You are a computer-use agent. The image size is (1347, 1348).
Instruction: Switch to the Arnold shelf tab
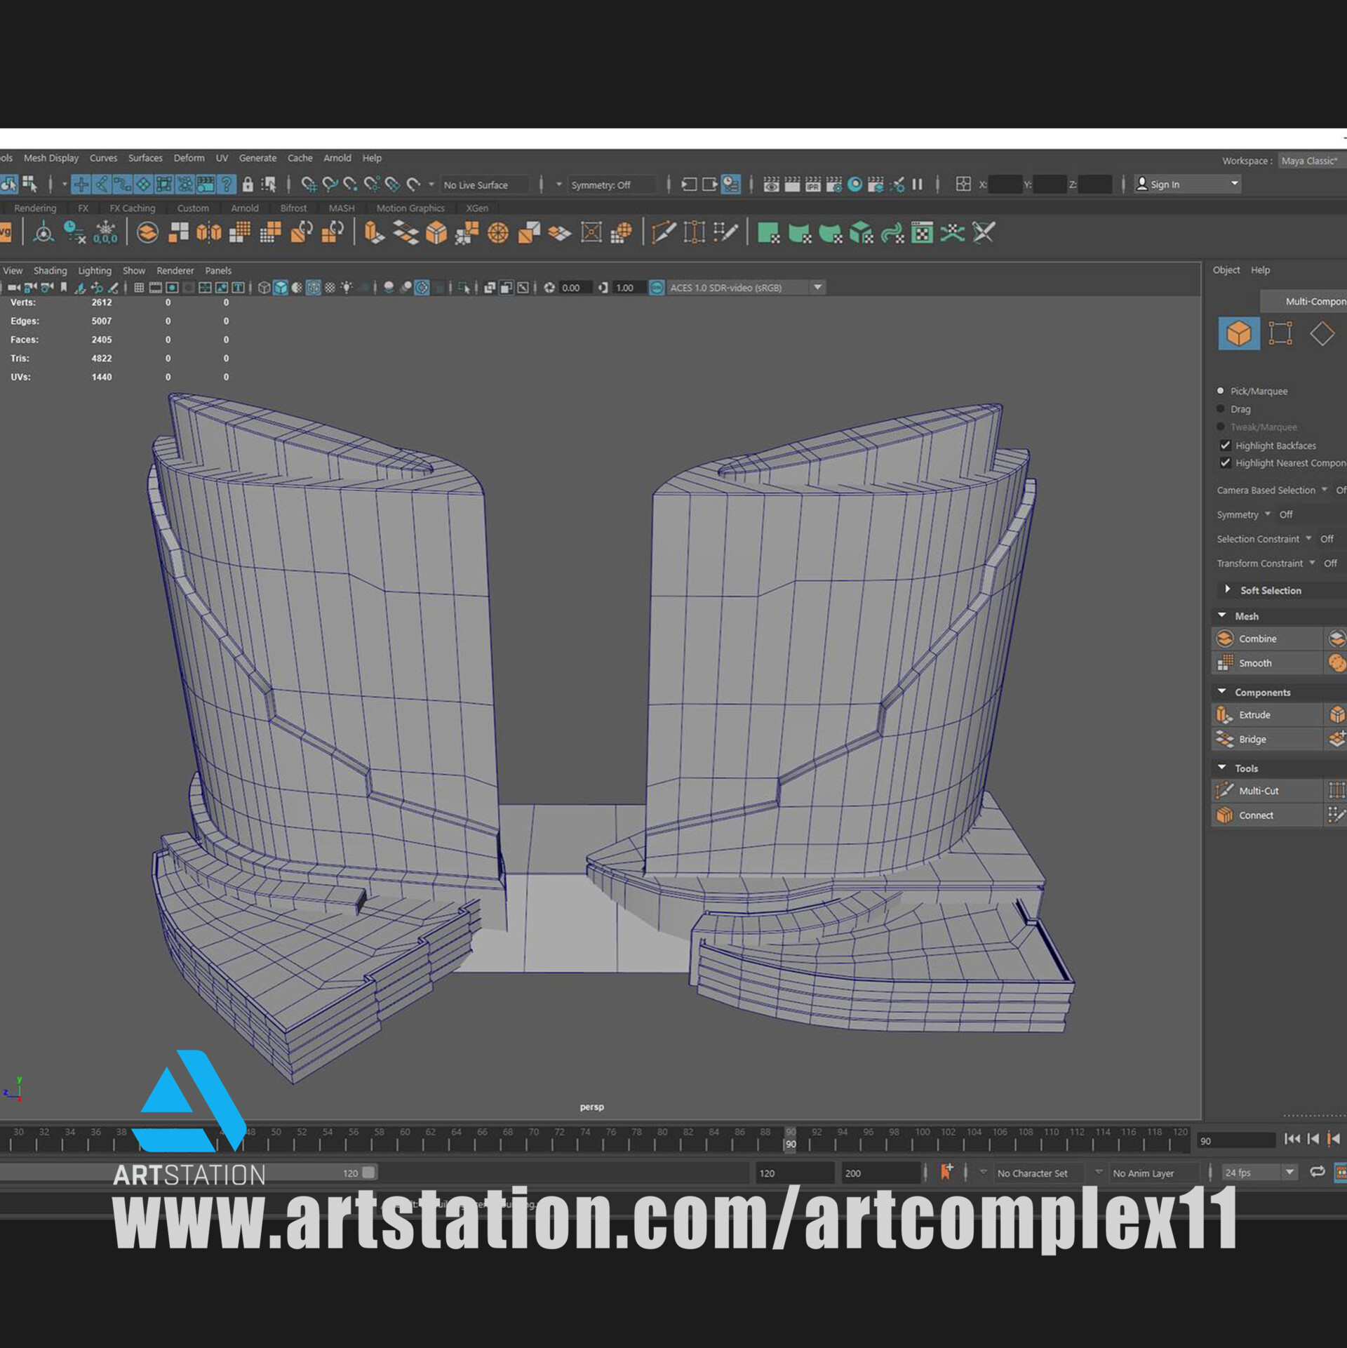[245, 208]
